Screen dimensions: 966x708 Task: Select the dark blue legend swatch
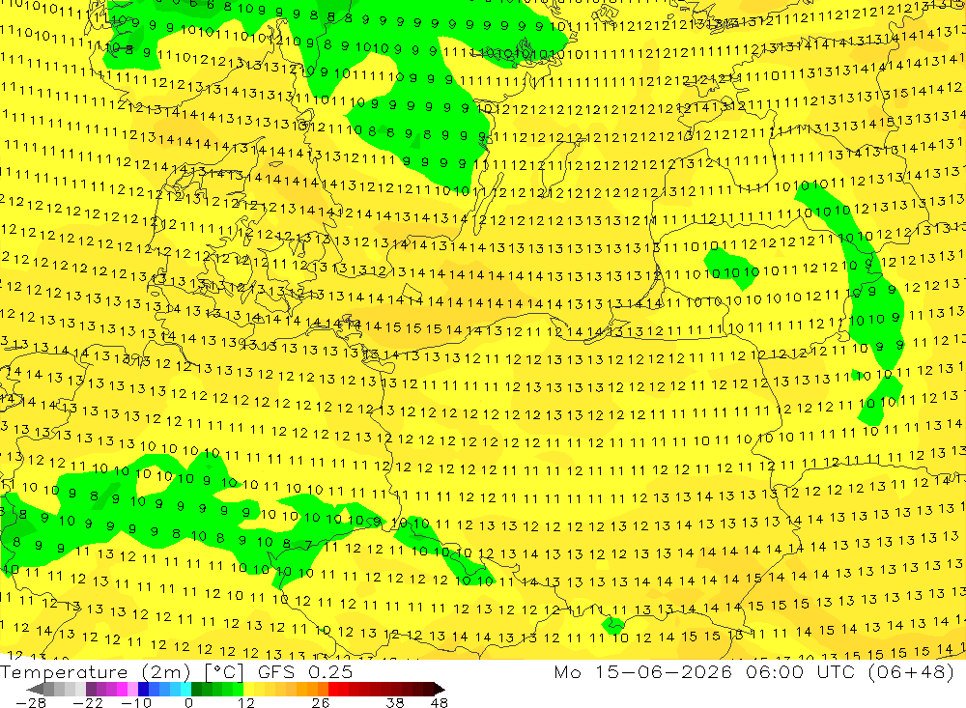click(143, 689)
